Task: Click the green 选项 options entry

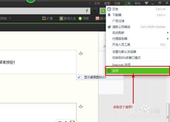Action: tap(137, 71)
